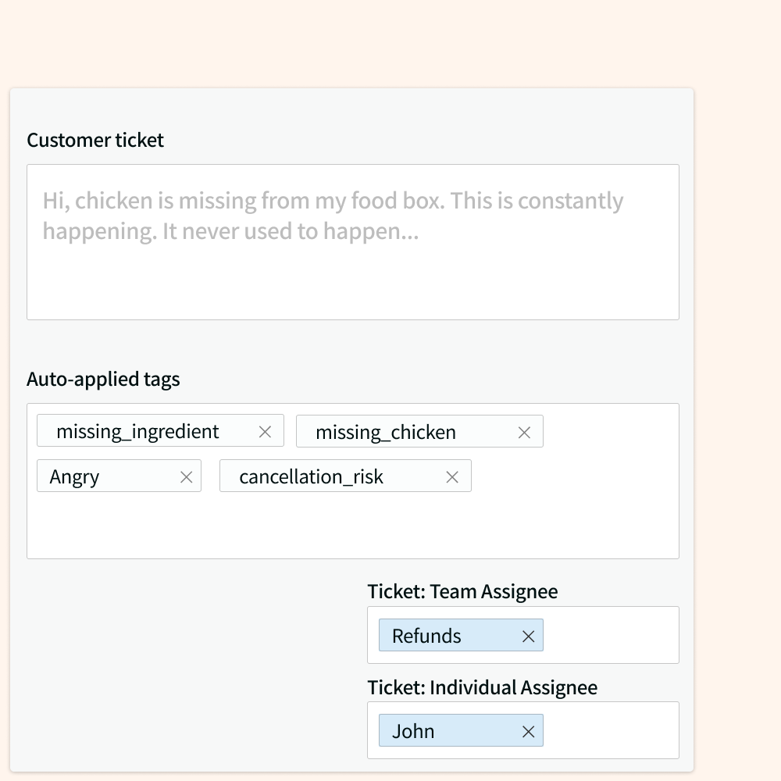Screen dimensions: 781x781
Task: Click inside the customer ticket text area
Action: click(x=351, y=242)
